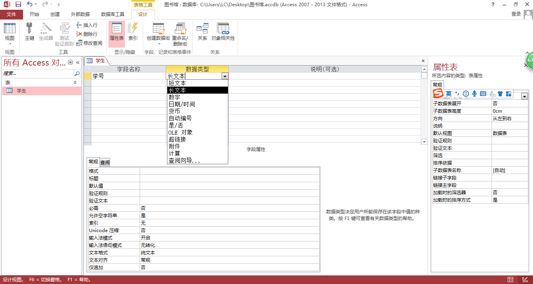
Task: Choose 查阅向导... from the data type list
Action: (x=197, y=160)
